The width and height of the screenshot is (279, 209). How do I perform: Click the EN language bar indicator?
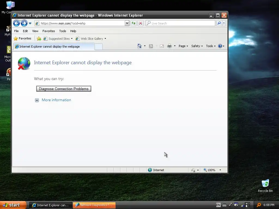pos(218,205)
